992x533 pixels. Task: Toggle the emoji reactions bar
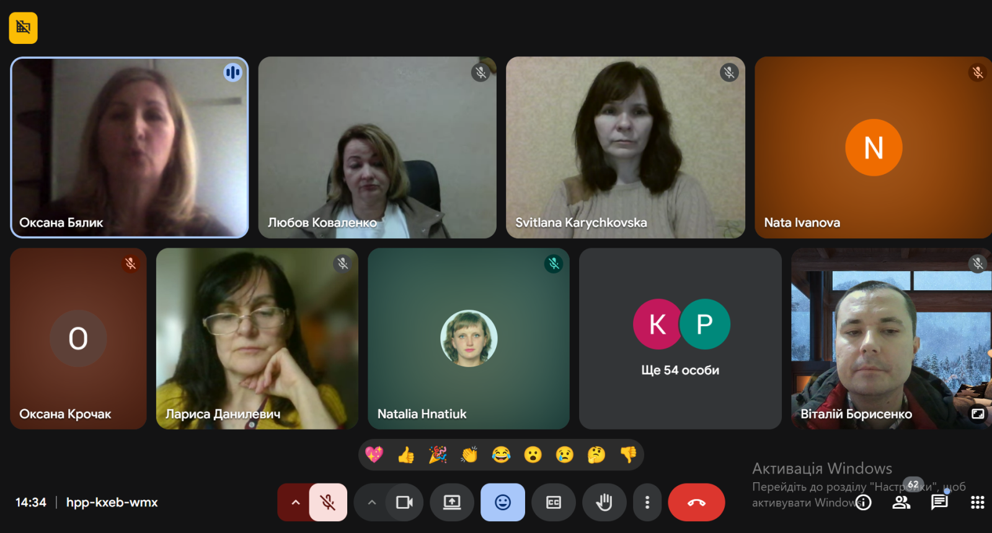pos(503,502)
